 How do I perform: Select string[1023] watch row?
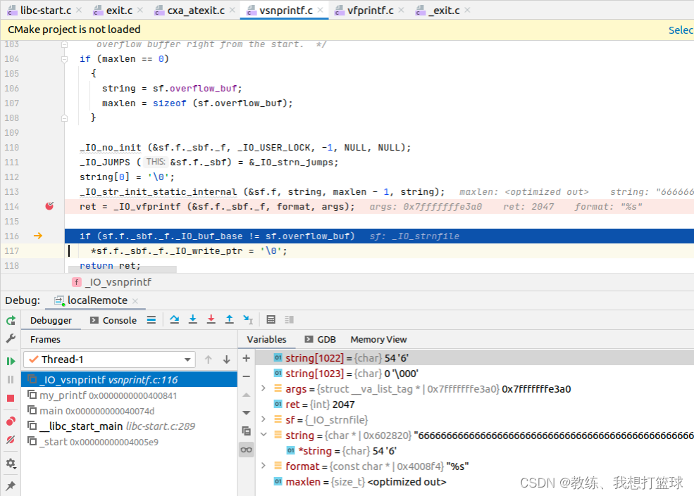(x=474, y=373)
